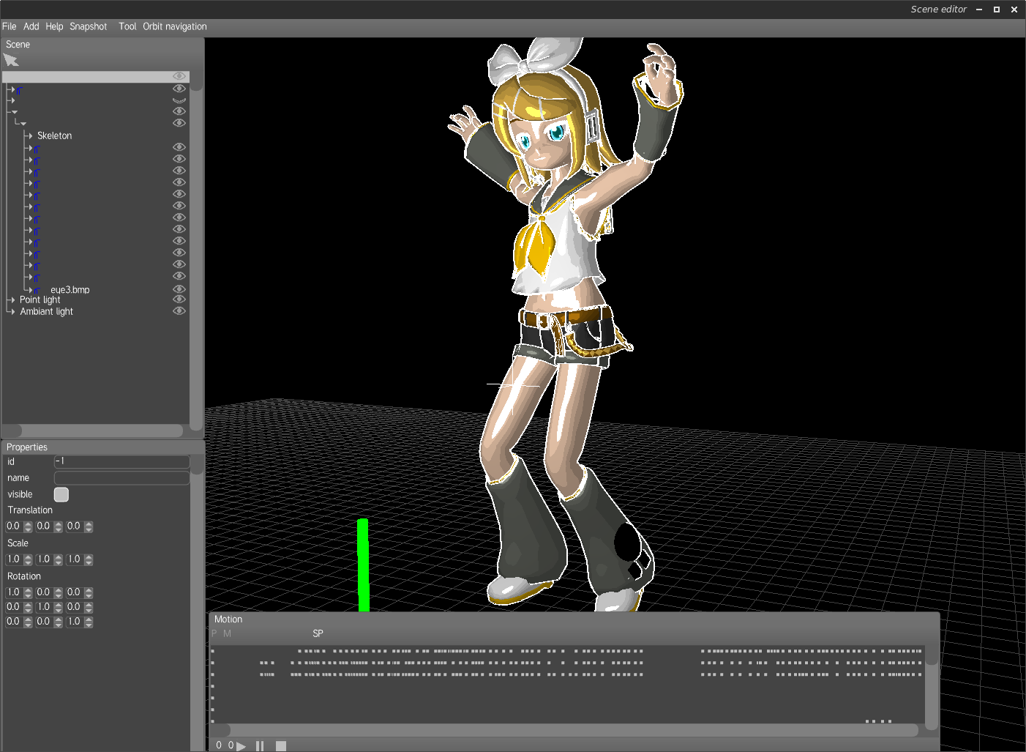Toggle eye icon of second scene tree row
1026x752 pixels.
pyautogui.click(x=179, y=89)
